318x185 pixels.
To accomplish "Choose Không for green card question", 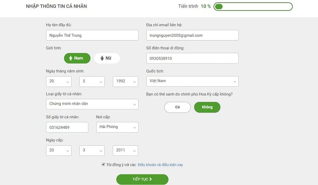I will coord(207,107).
